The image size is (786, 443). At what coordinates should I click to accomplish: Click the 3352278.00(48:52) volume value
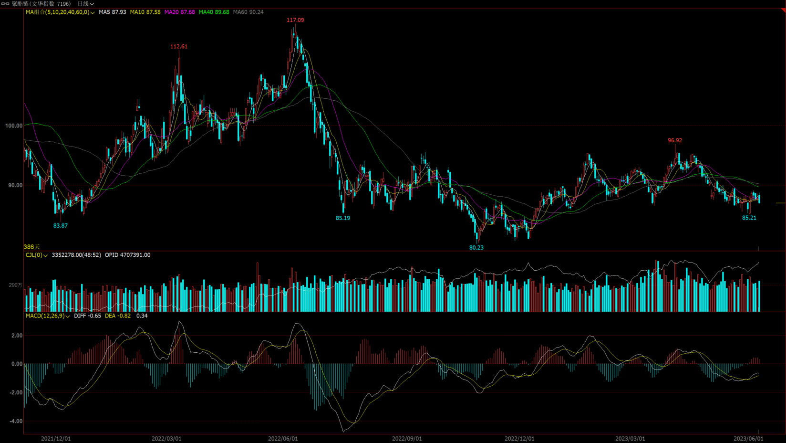tap(76, 255)
